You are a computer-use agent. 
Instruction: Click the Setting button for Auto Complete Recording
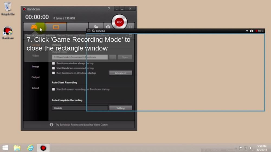point(121,108)
